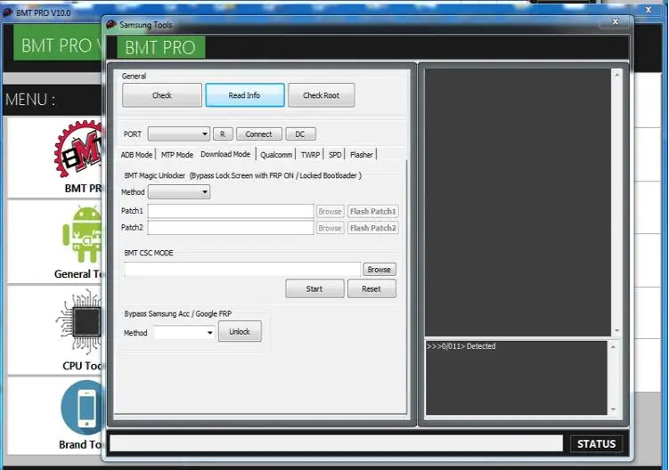Image resolution: width=669 pixels, height=470 pixels.
Task: Switch to SPD tab
Action: point(335,154)
